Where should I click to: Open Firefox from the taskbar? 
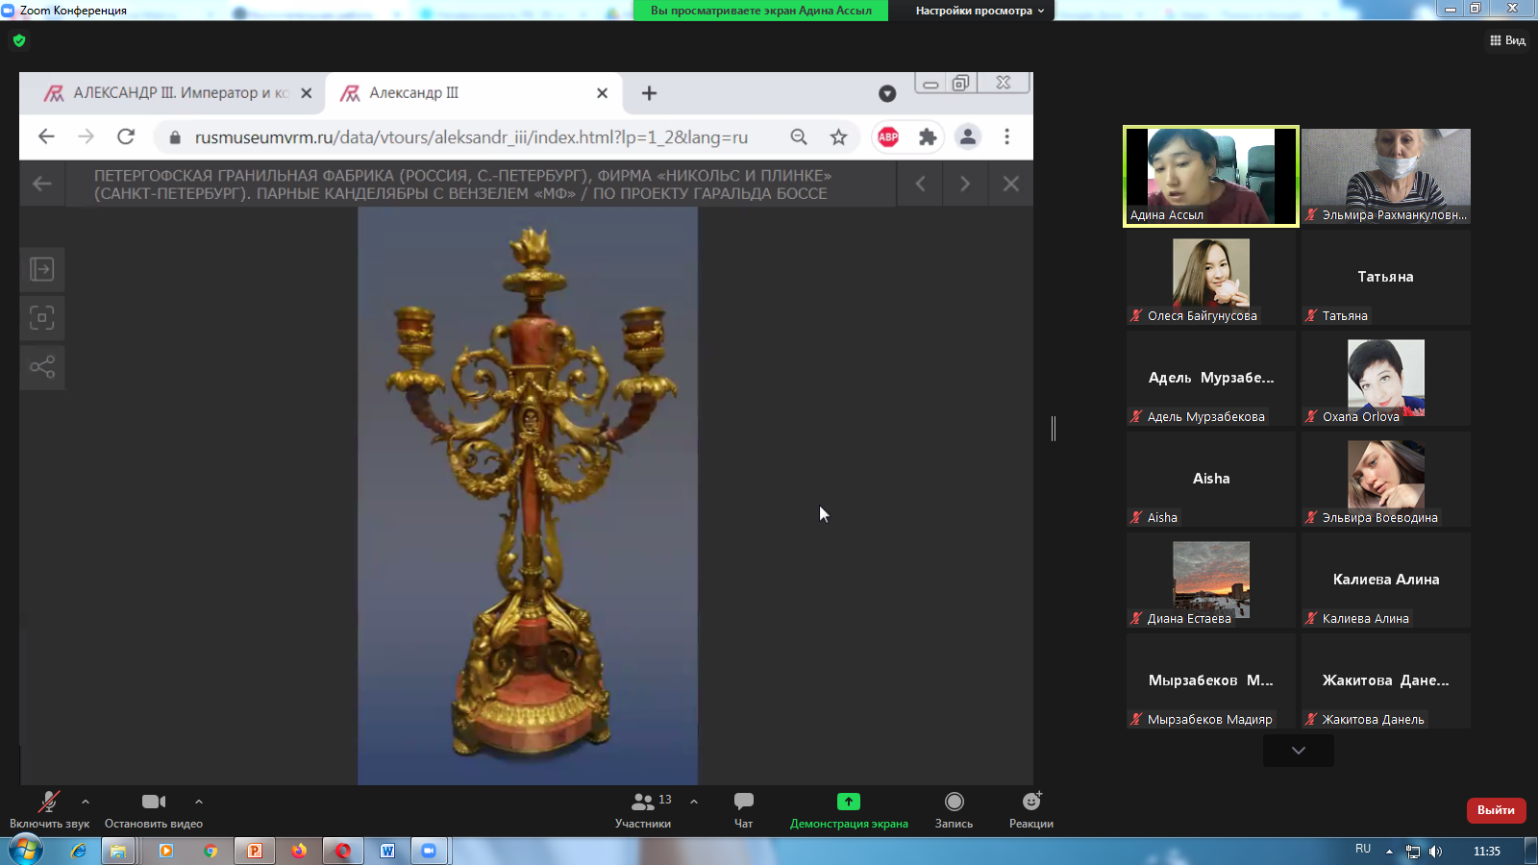[x=299, y=851]
